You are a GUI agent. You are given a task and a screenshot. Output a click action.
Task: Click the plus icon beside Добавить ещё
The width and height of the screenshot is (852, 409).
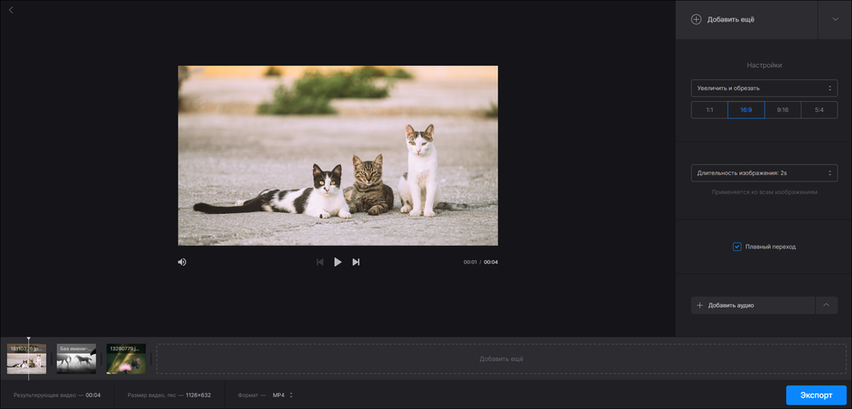coord(696,19)
